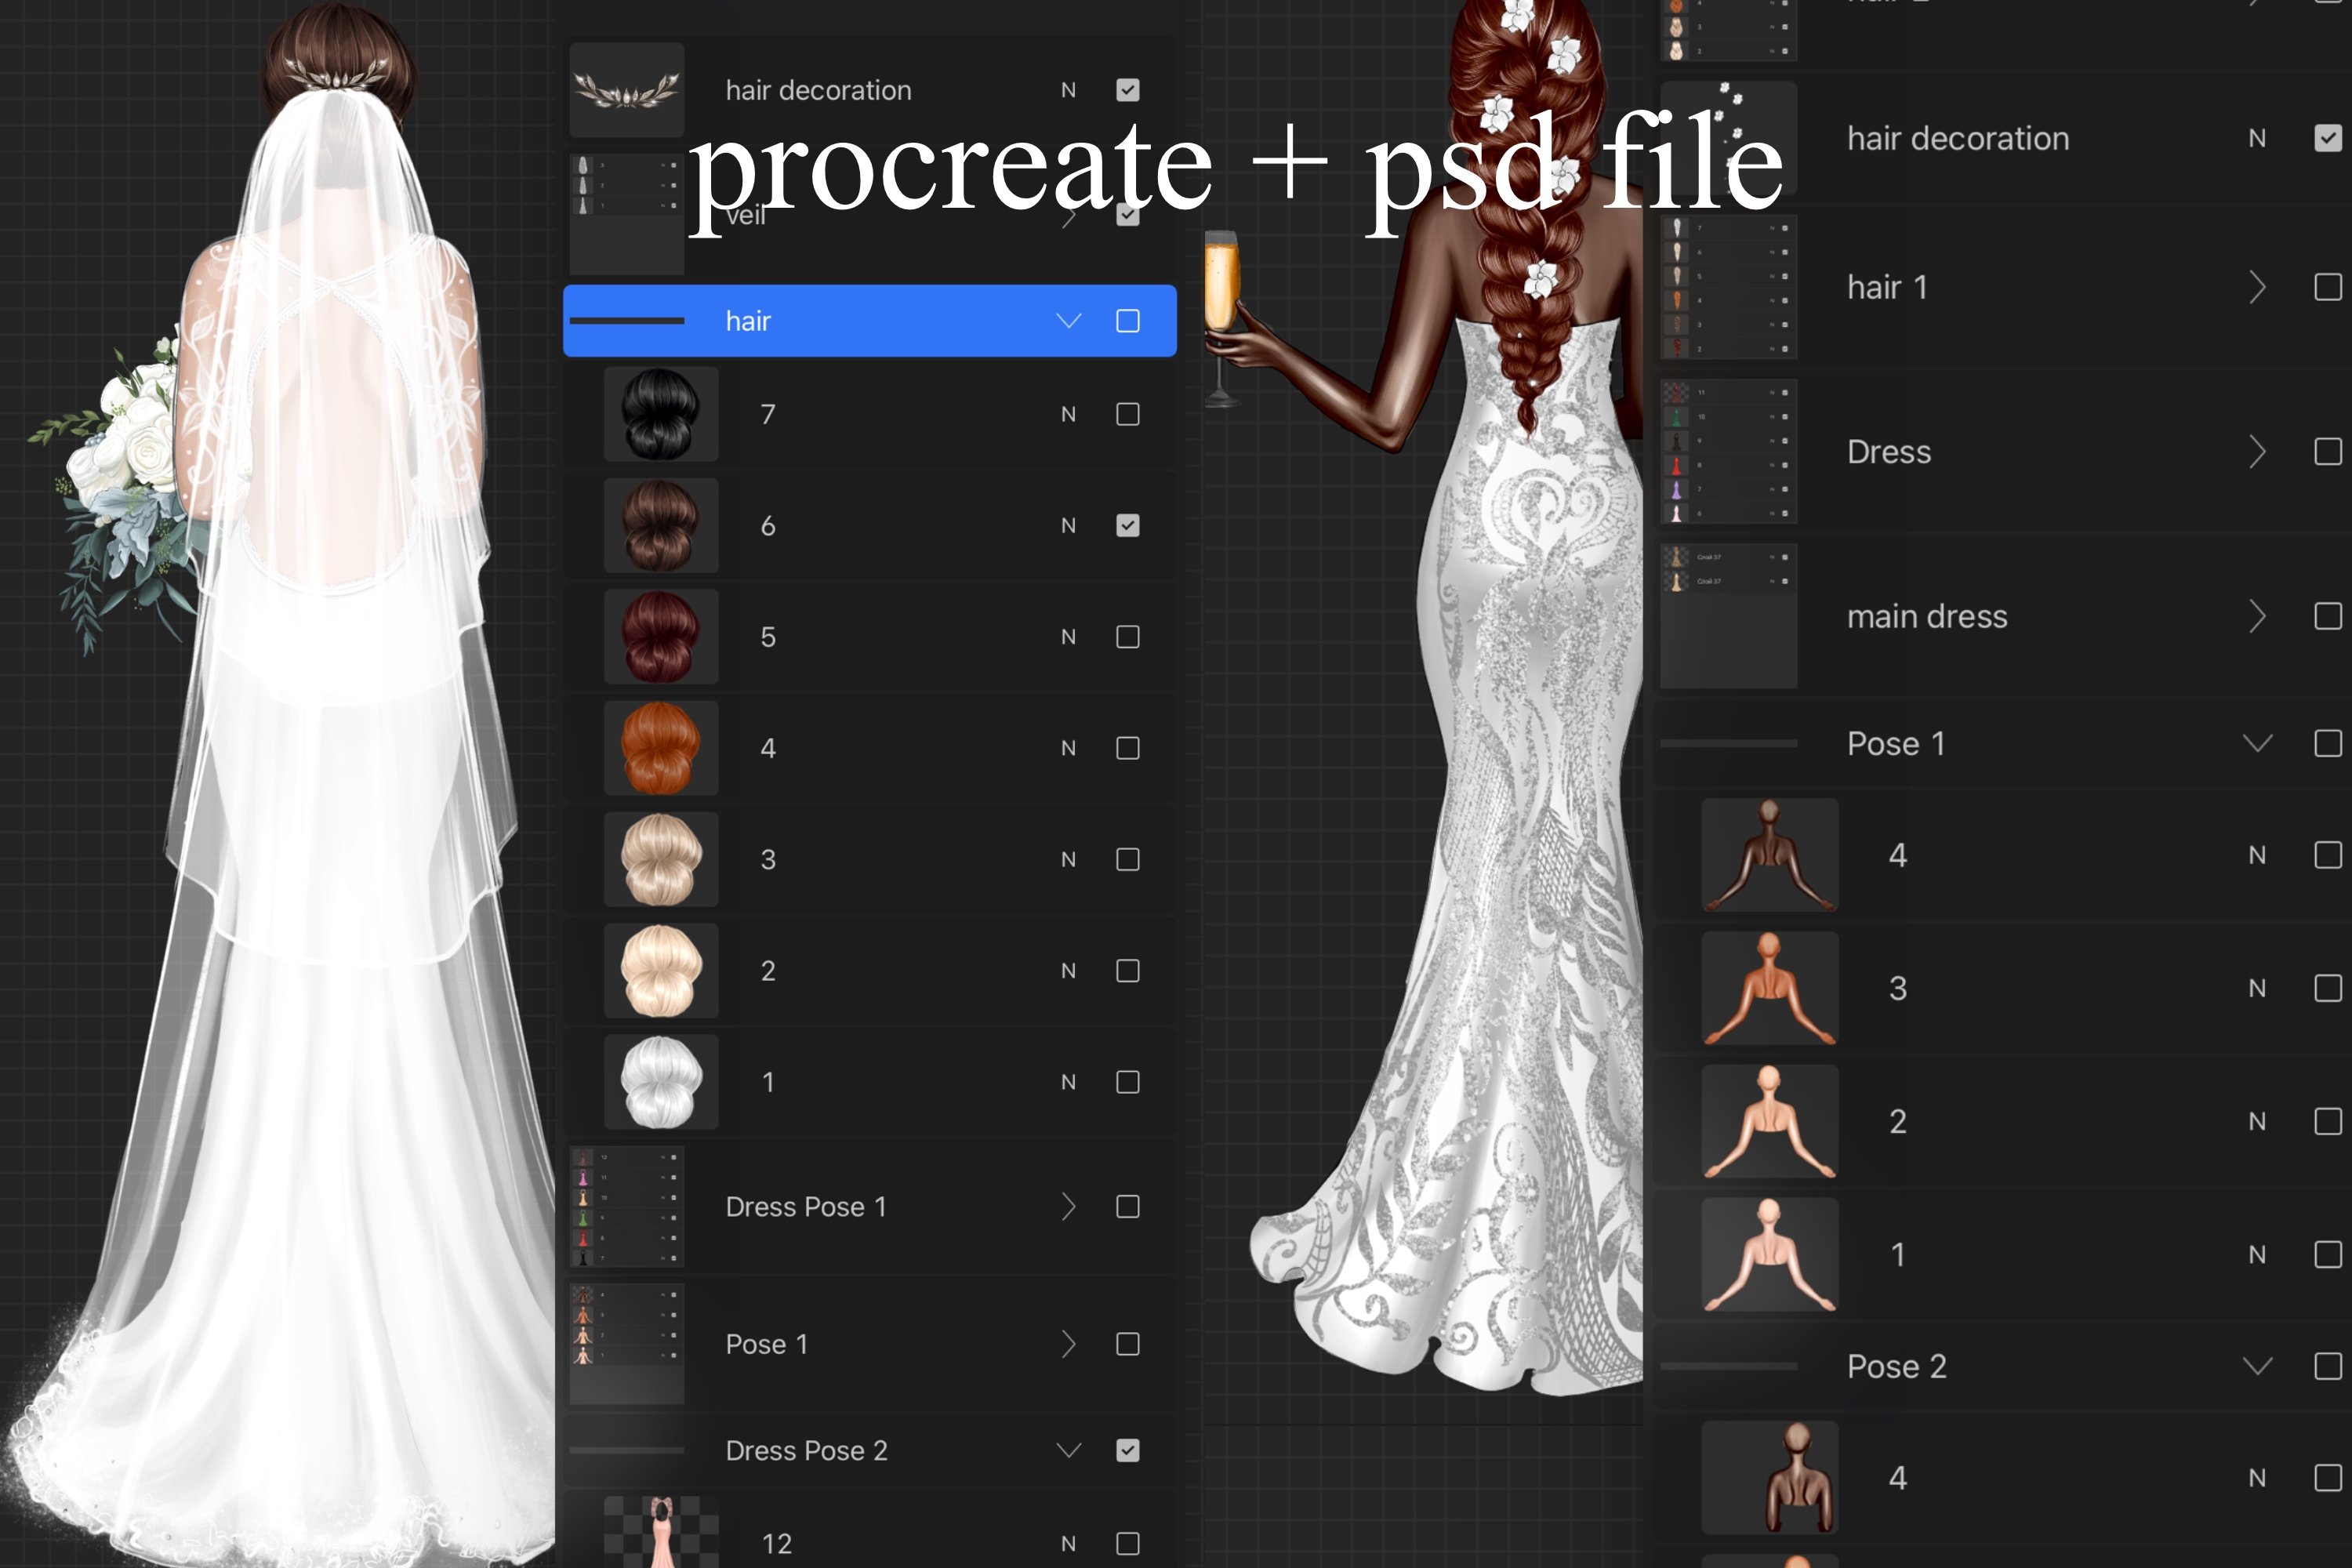The image size is (2352, 1568).
Task: Select the black bun thumbnail of layer 7
Action: (660, 414)
